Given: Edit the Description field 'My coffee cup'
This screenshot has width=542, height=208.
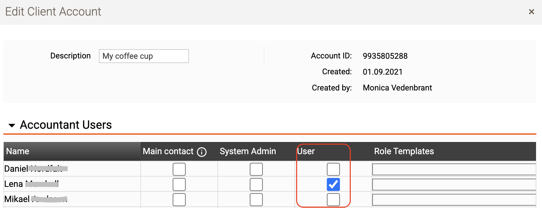Looking at the screenshot, I should (x=144, y=56).
